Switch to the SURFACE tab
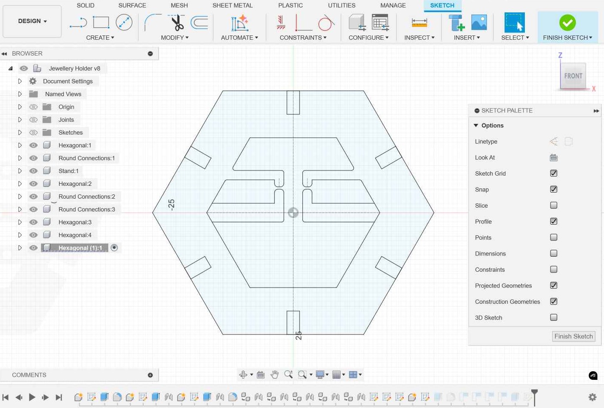Image resolution: width=604 pixels, height=408 pixels. (x=132, y=6)
